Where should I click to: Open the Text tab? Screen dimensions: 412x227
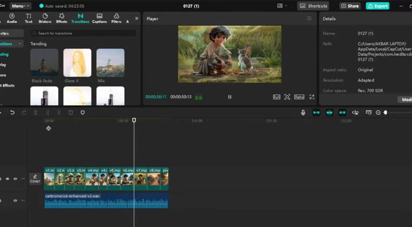pos(28,18)
